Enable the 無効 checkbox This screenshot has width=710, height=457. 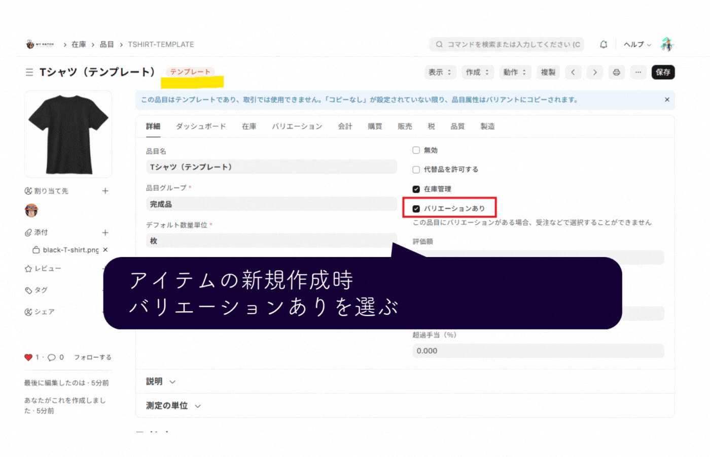coord(416,150)
